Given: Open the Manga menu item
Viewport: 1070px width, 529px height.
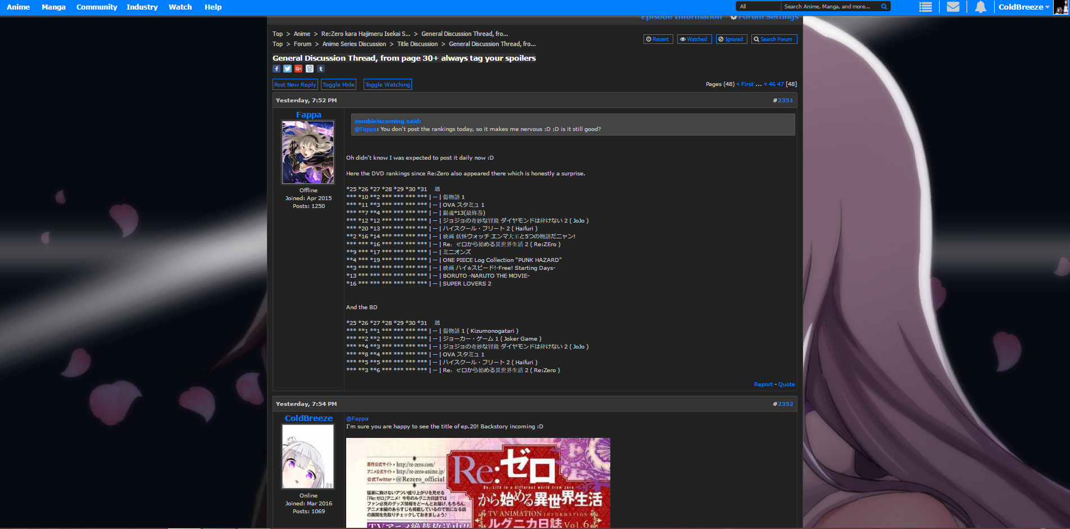Looking at the screenshot, I should [x=53, y=7].
